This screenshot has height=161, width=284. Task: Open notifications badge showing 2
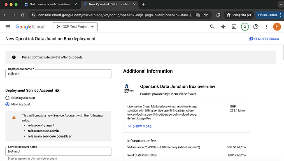[245, 27]
